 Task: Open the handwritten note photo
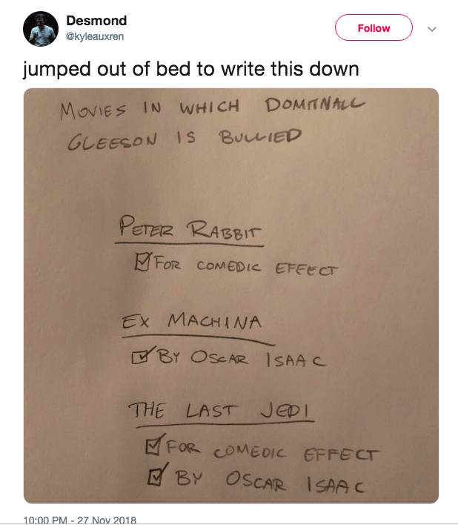[230, 295]
